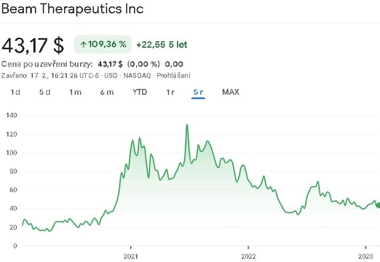Click the 2022 x-axis label
This screenshot has width=380, height=262.
point(248,256)
